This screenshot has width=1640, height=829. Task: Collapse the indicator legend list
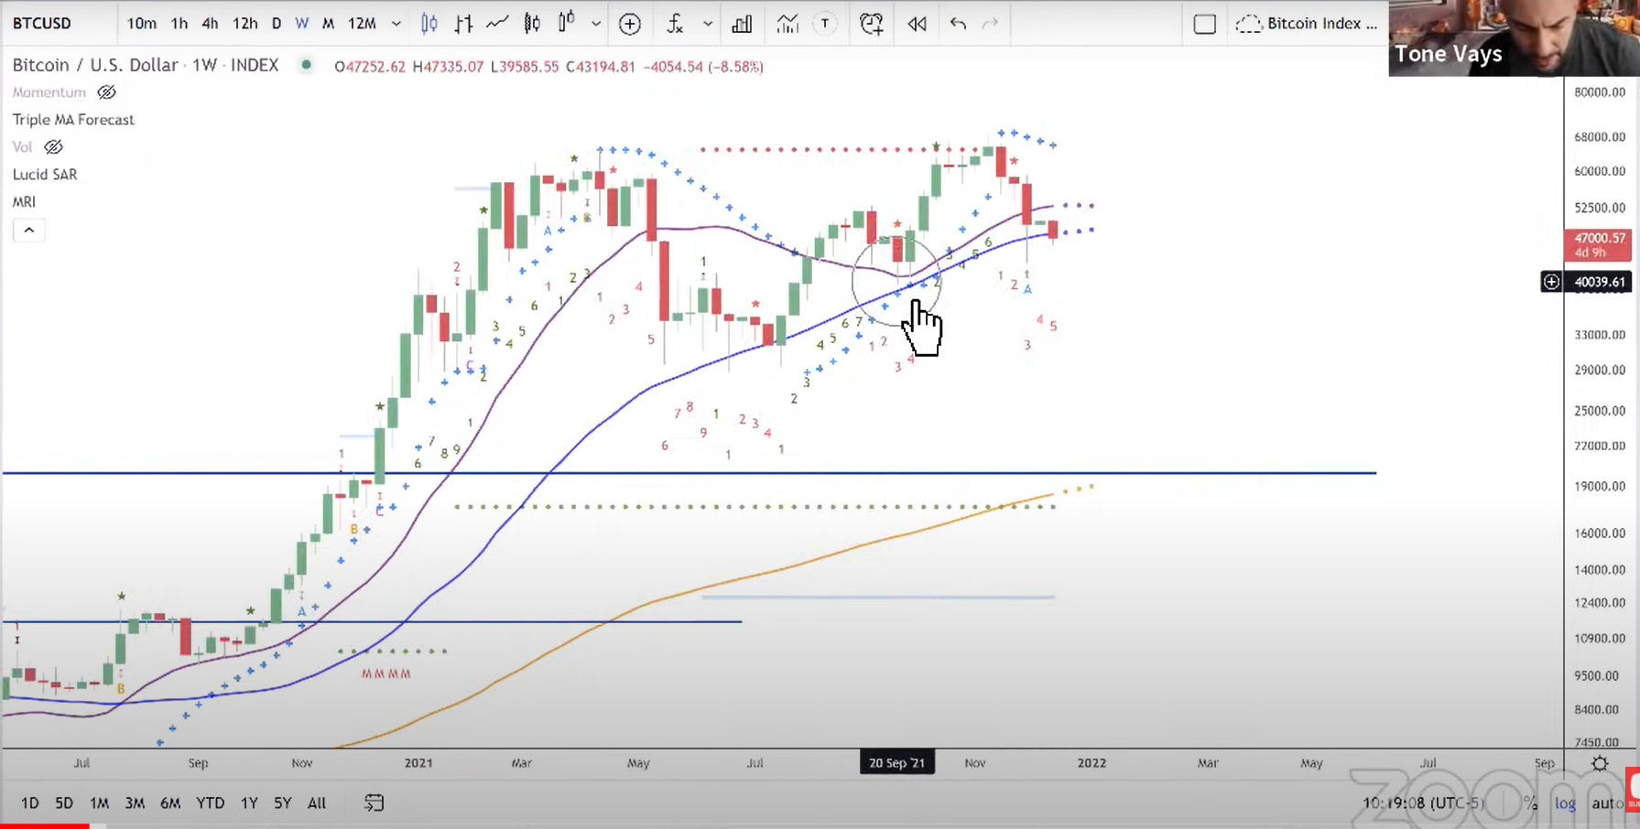pyautogui.click(x=28, y=230)
